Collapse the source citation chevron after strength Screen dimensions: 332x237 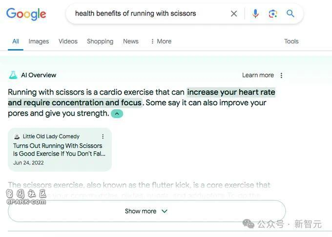click(x=117, y=114)
